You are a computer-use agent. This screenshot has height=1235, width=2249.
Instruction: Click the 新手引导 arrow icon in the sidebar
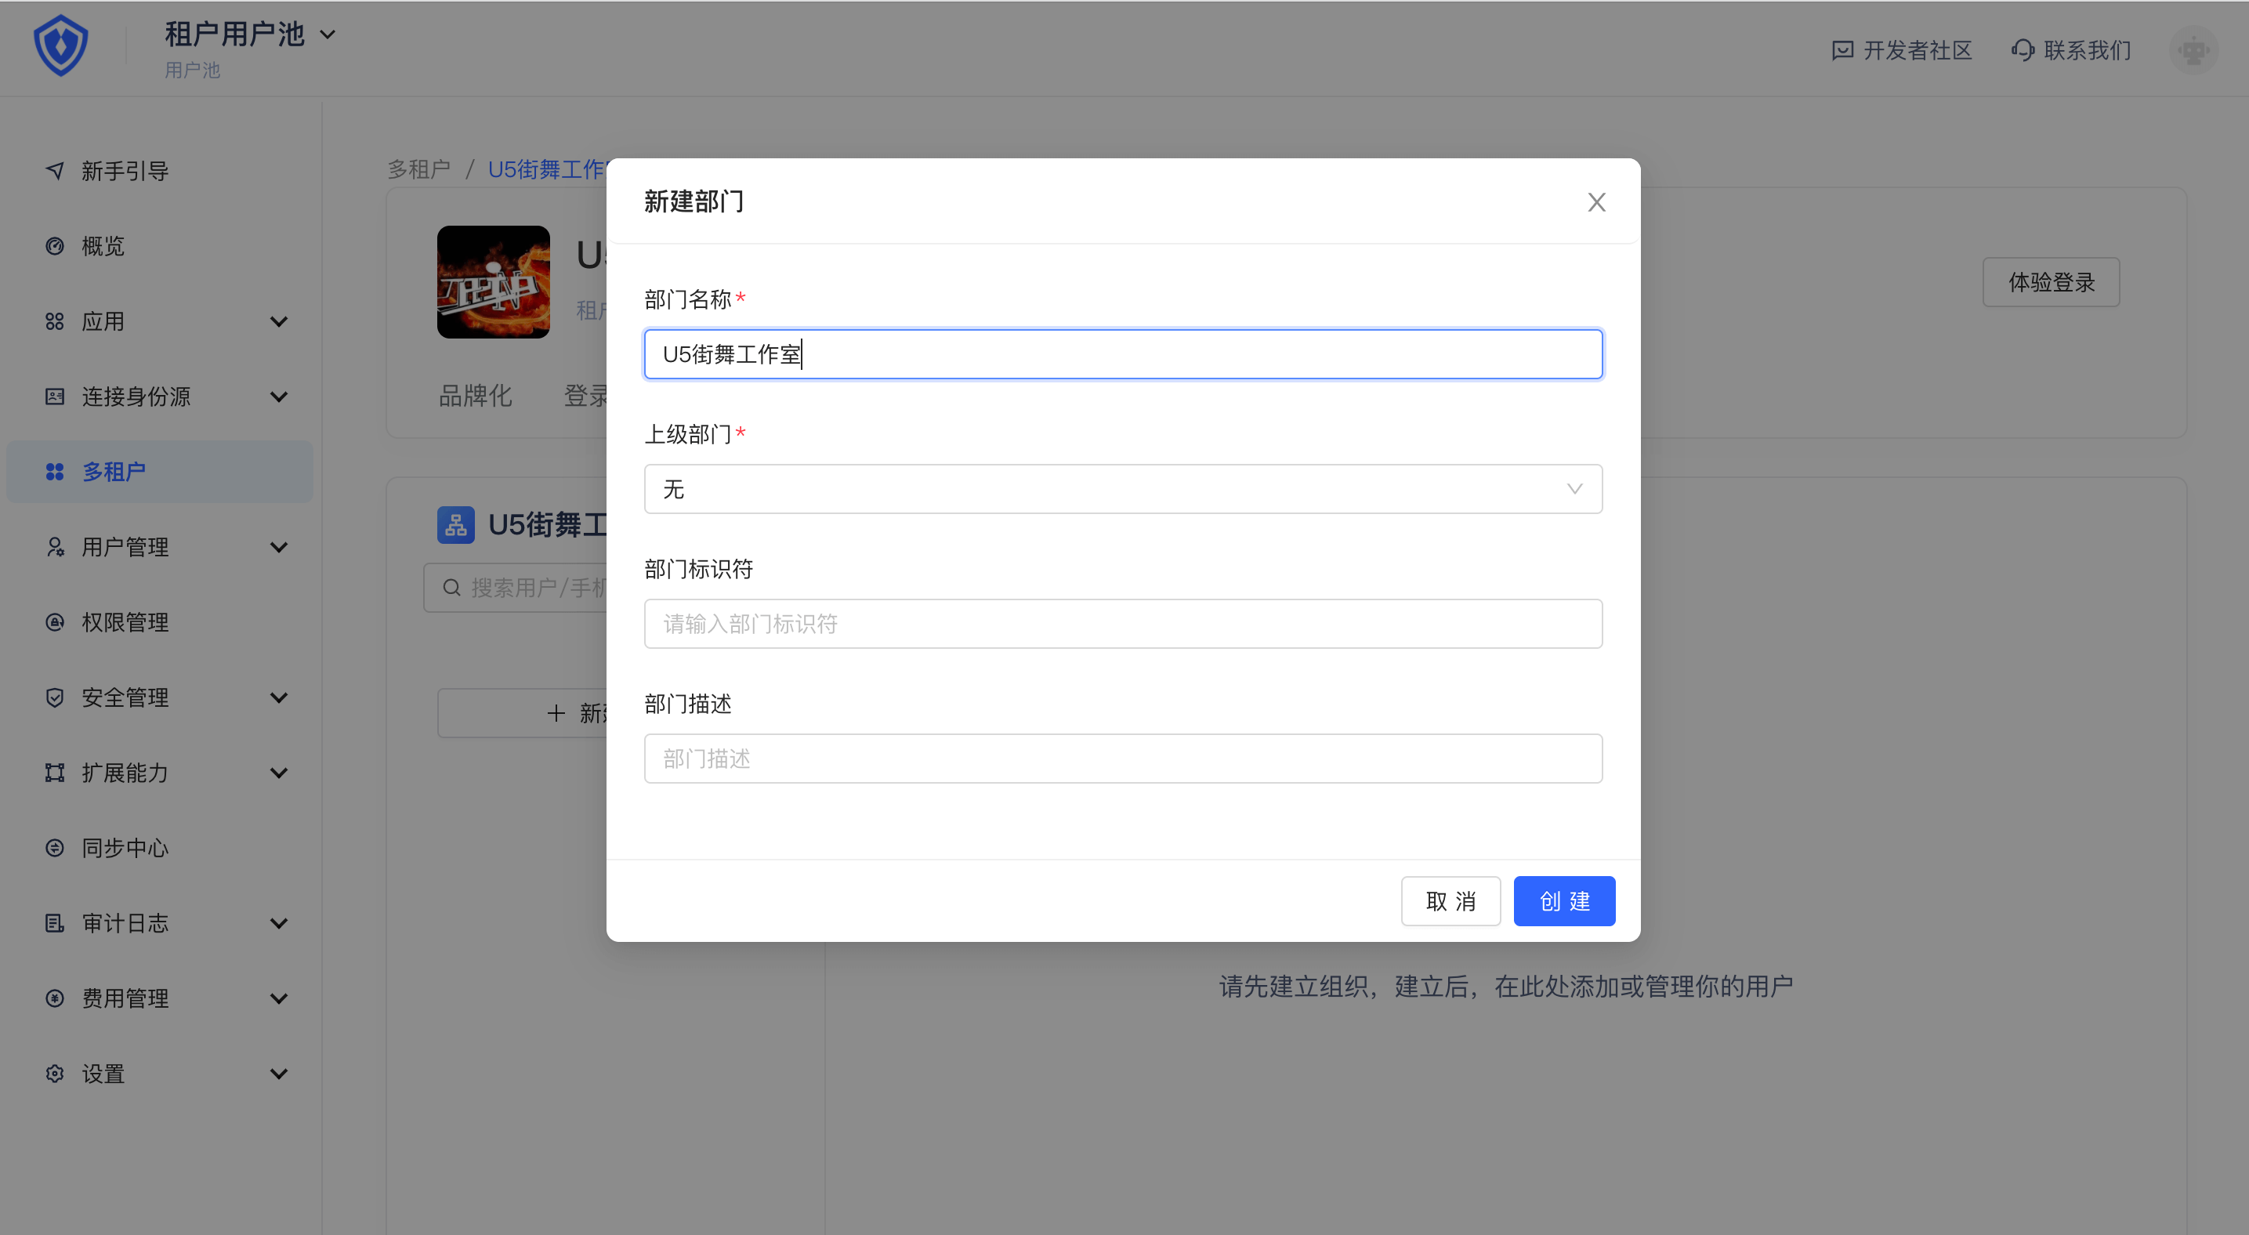click(55, 171)
